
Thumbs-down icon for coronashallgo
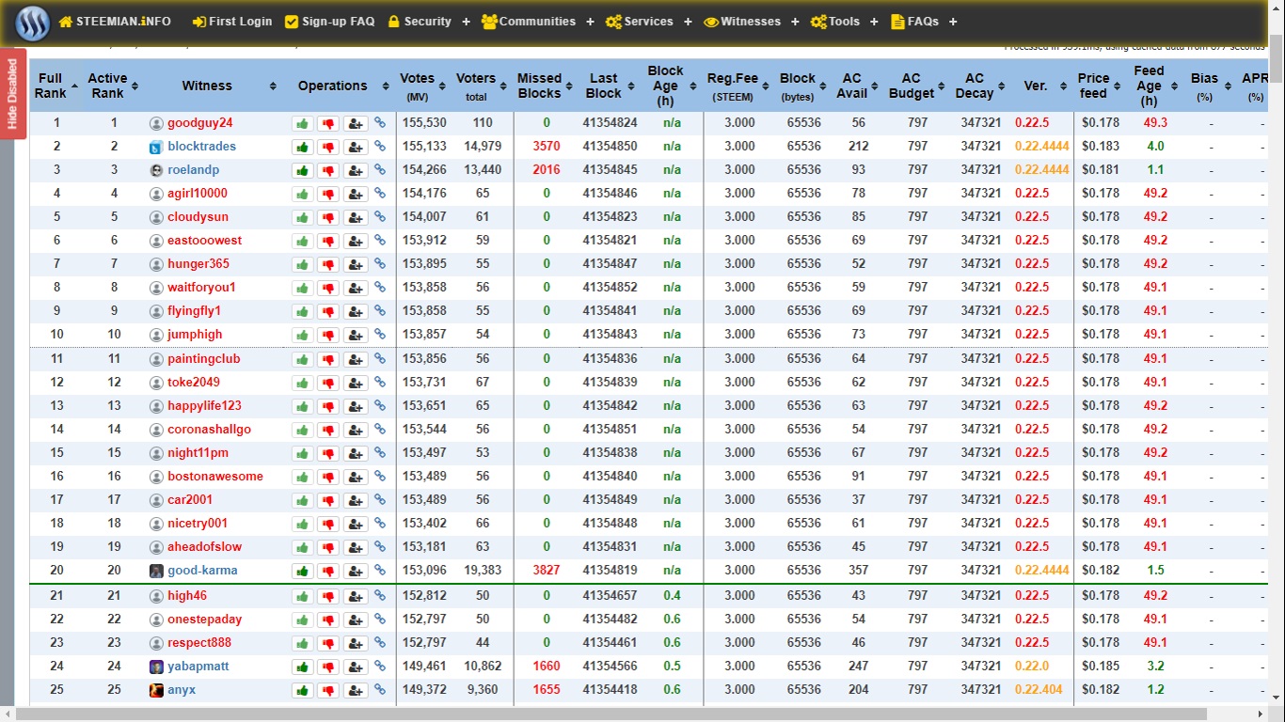pos(327,430)
